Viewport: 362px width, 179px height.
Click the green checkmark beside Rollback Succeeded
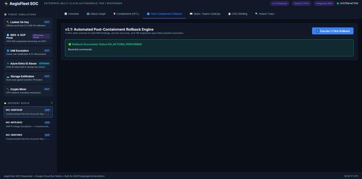pyautogui.click(x=70, y=44)
